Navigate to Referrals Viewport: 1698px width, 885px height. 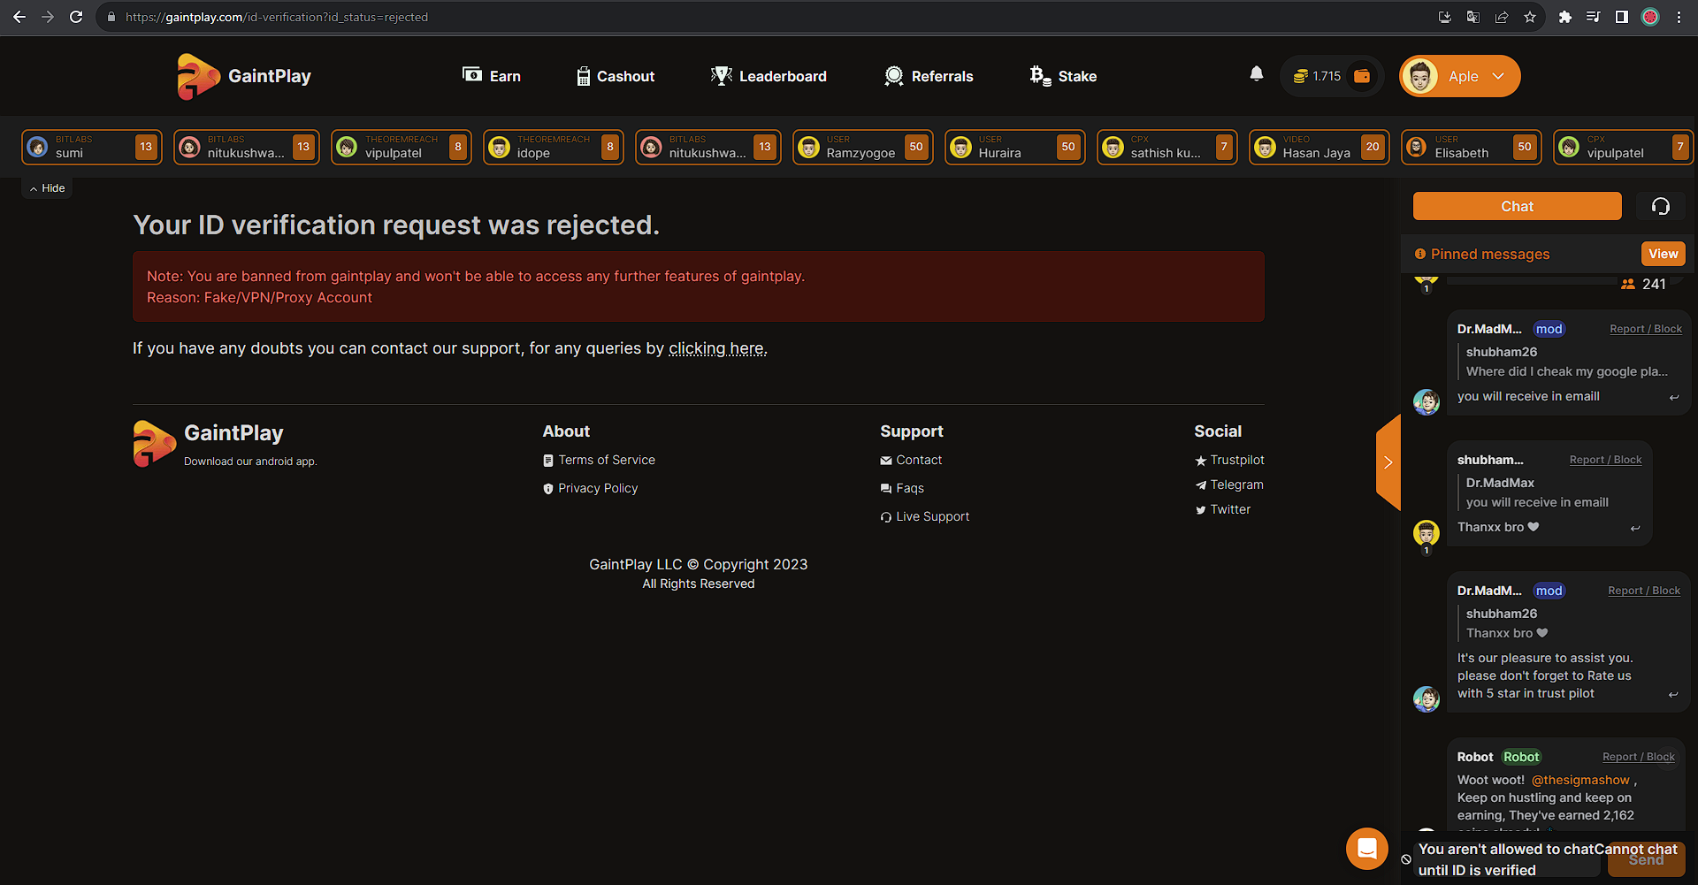[929, 76]
